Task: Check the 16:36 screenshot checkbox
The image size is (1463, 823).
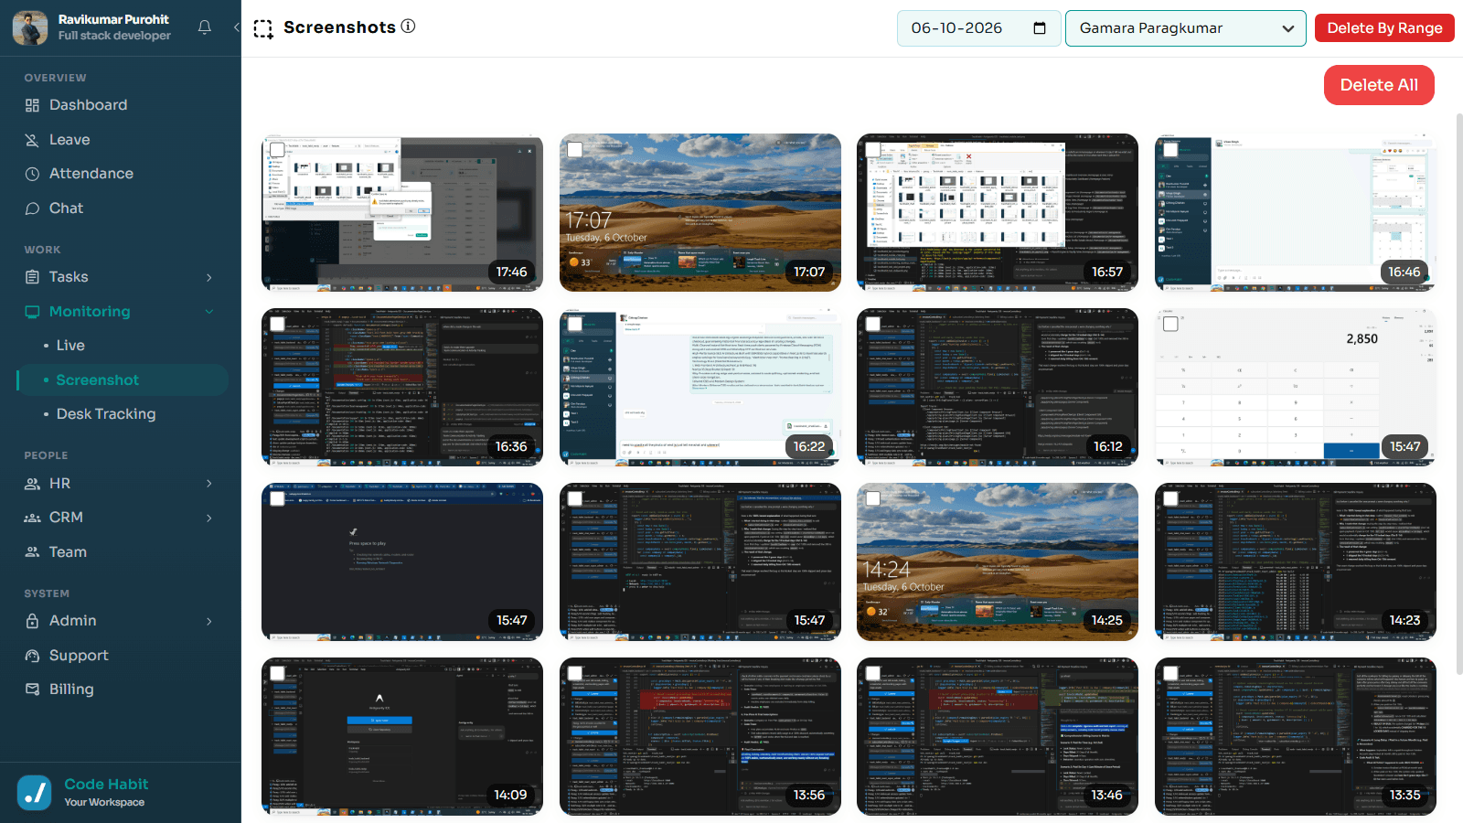Action: click(277, 324)
